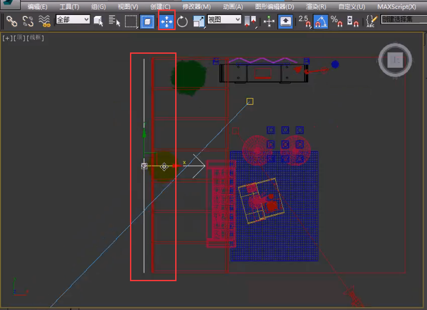Click the [线框] viewport shading label

(35, 38)
